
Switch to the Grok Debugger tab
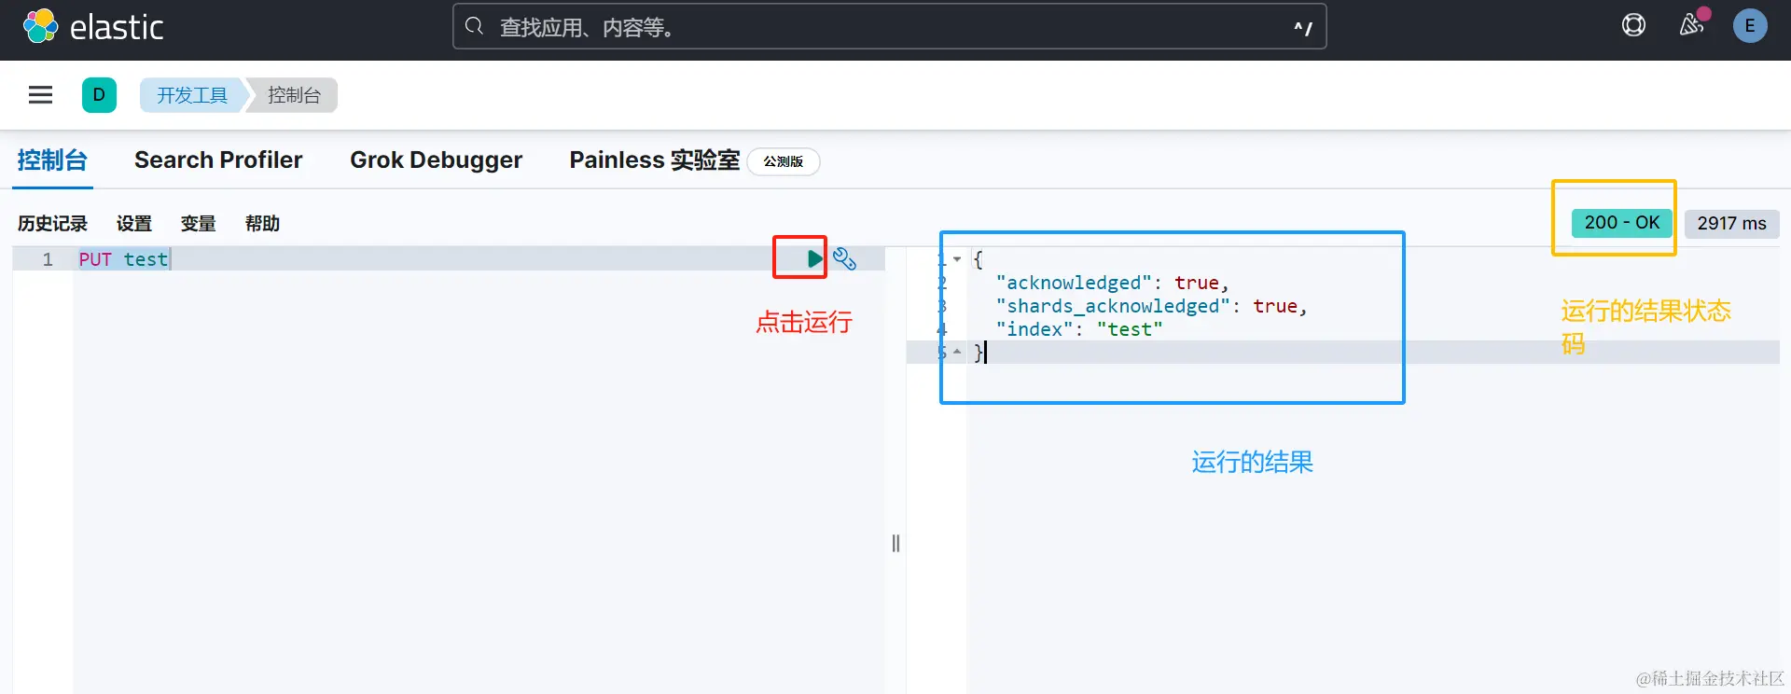pyautogui.click(x=436, y=160)
